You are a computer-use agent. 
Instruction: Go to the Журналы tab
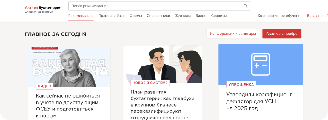[x=183, y=16]
